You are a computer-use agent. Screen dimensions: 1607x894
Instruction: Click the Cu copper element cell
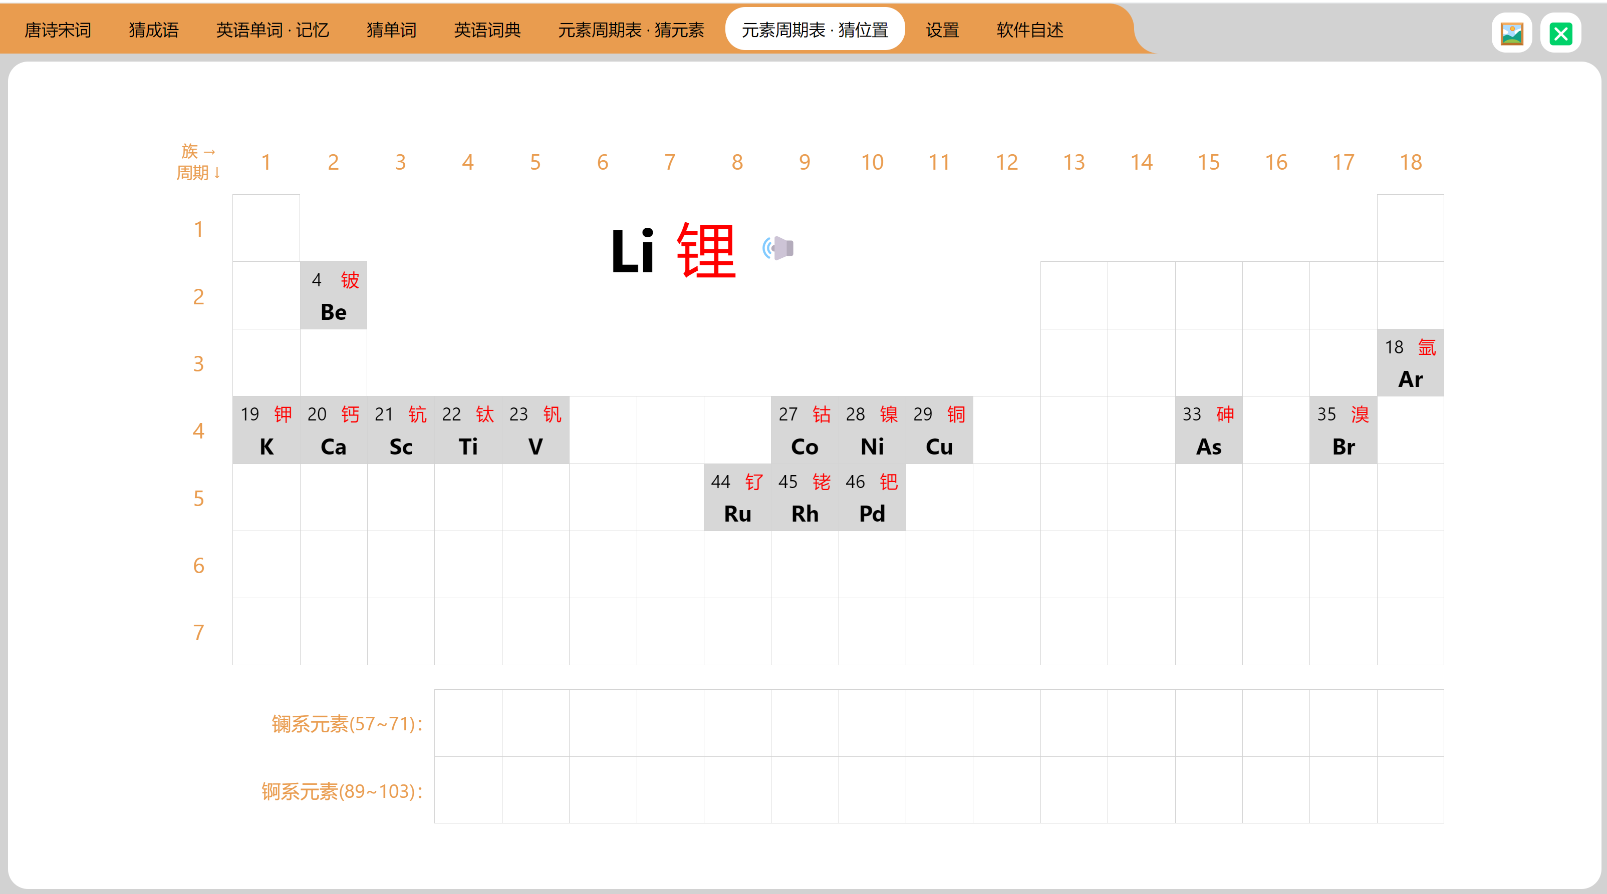(x=939, y=430)
